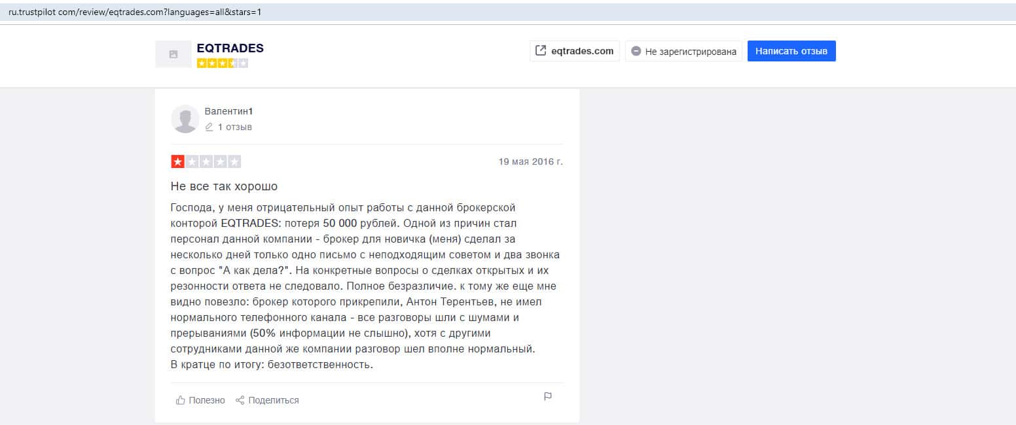Click the pencil icon next to "1 отзыв"
1016x425 pixels.
[x=209, y=127]
